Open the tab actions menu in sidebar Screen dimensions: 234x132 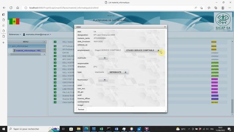click(x=4, y=15)
